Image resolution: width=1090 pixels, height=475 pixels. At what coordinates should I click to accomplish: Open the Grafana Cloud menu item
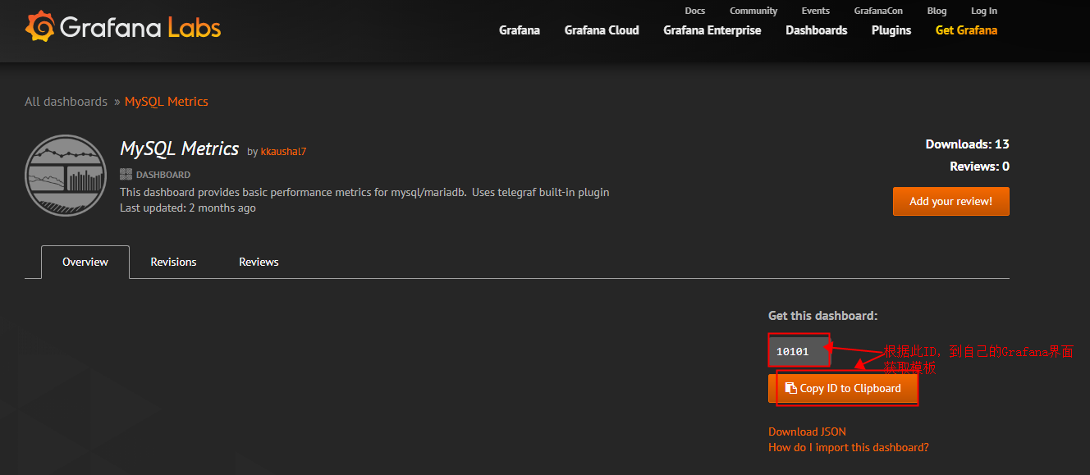click(602, 30)
